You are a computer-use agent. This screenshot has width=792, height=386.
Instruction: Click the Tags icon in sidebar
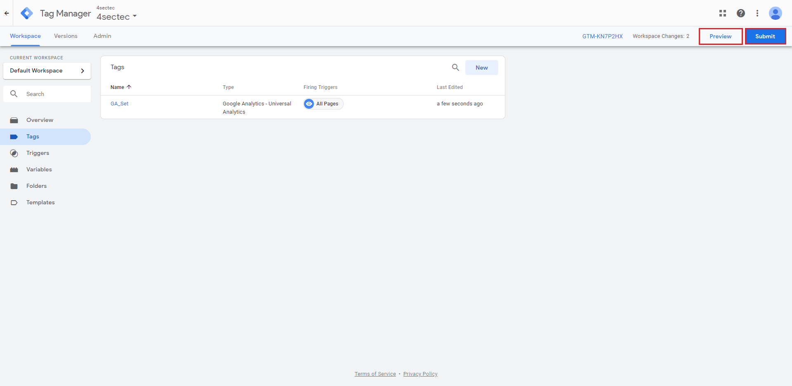pyautogui.click(x=14, y=137)
